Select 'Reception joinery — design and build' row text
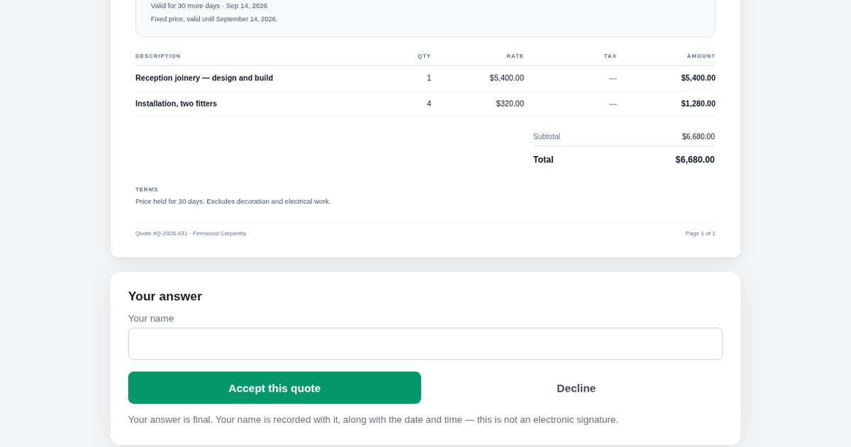Viewport: 851px width, 447px height. tap(204, 78)
